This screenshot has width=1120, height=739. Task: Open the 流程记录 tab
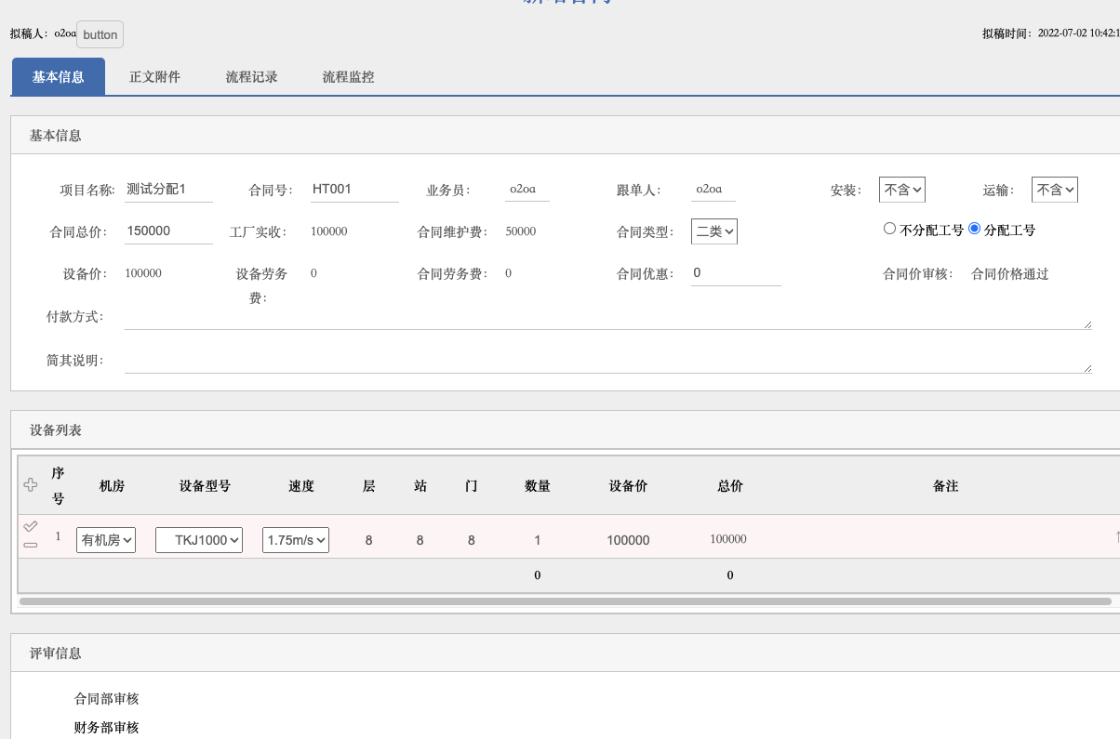251,77
